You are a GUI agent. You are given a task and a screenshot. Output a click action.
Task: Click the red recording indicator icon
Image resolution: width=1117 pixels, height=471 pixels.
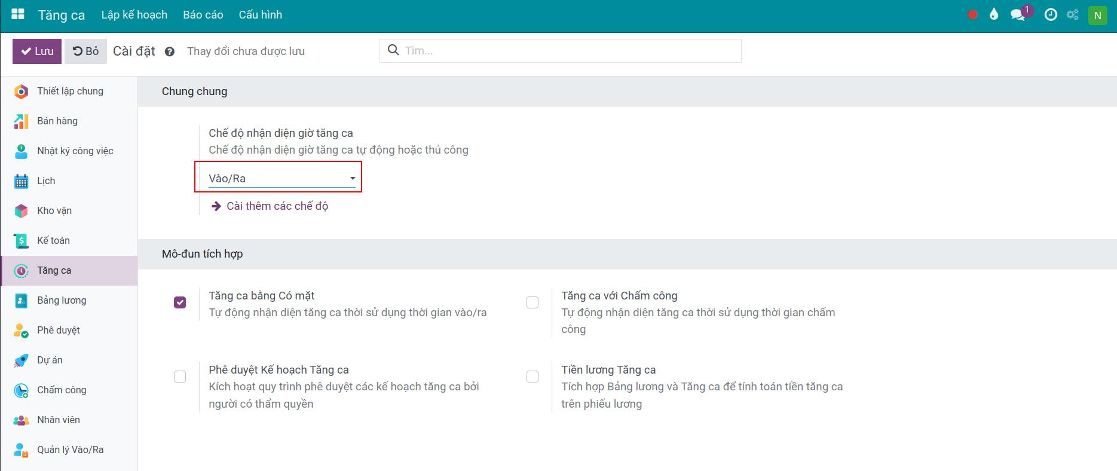tap(972, 15)
